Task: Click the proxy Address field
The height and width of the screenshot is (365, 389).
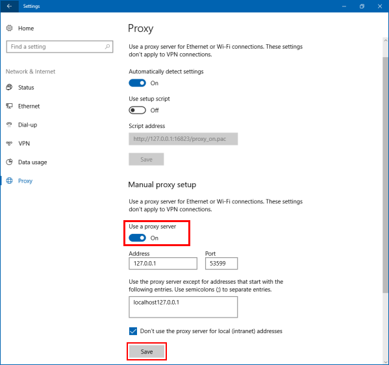Action: (163, 263)
